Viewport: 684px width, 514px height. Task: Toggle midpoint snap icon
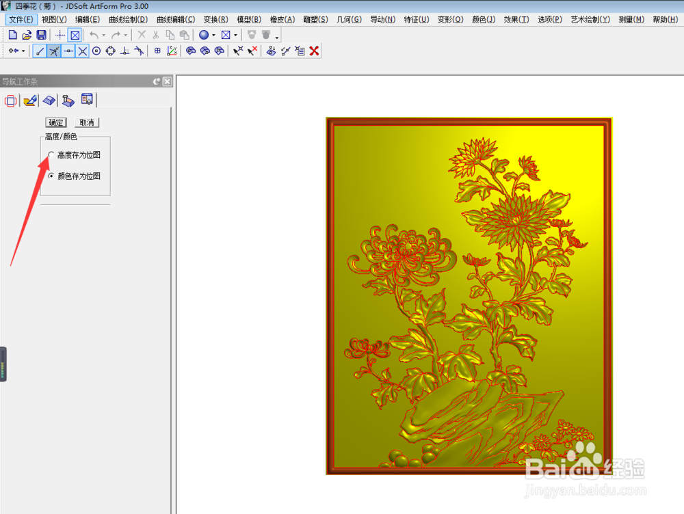click(x=68, y=51)
